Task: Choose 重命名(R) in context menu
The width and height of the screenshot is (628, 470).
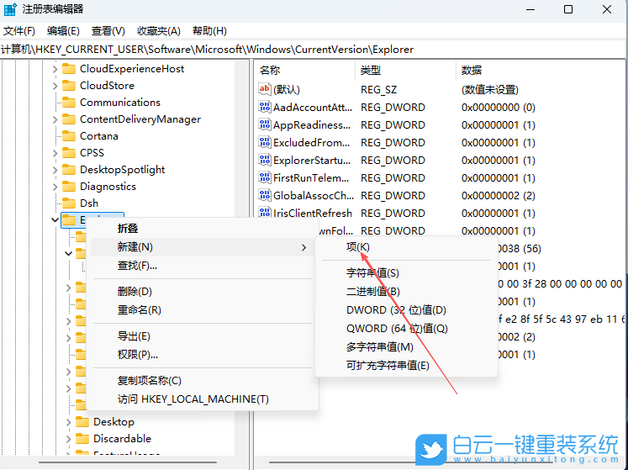Action: [x=203, y=309]
